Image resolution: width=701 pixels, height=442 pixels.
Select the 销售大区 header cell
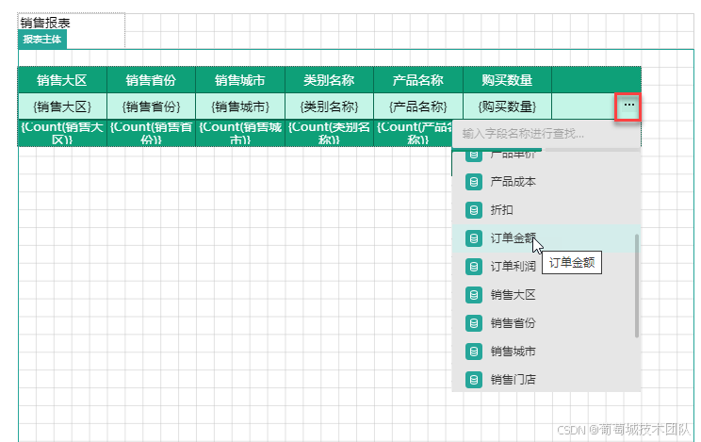pyautogui.click(x=62, y=80)
